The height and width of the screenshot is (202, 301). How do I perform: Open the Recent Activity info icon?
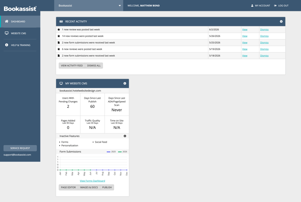click(x=281, y=22)
